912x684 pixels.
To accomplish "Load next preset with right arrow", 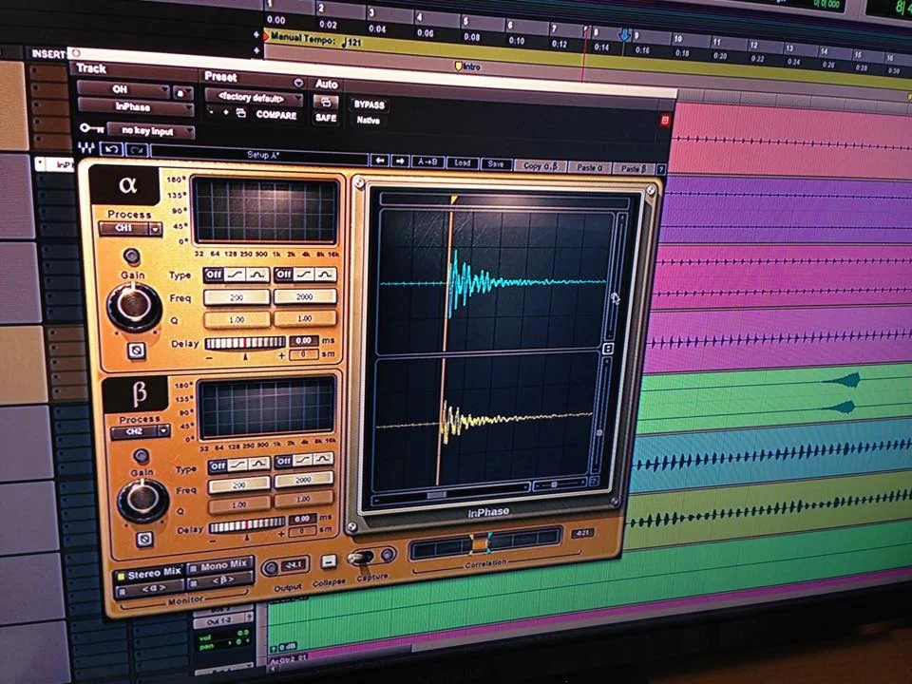I will [400, 161].
